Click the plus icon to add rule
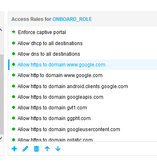The width and height of the screenshot is (157, 168). pyautogui.click(x=14, y=149)
